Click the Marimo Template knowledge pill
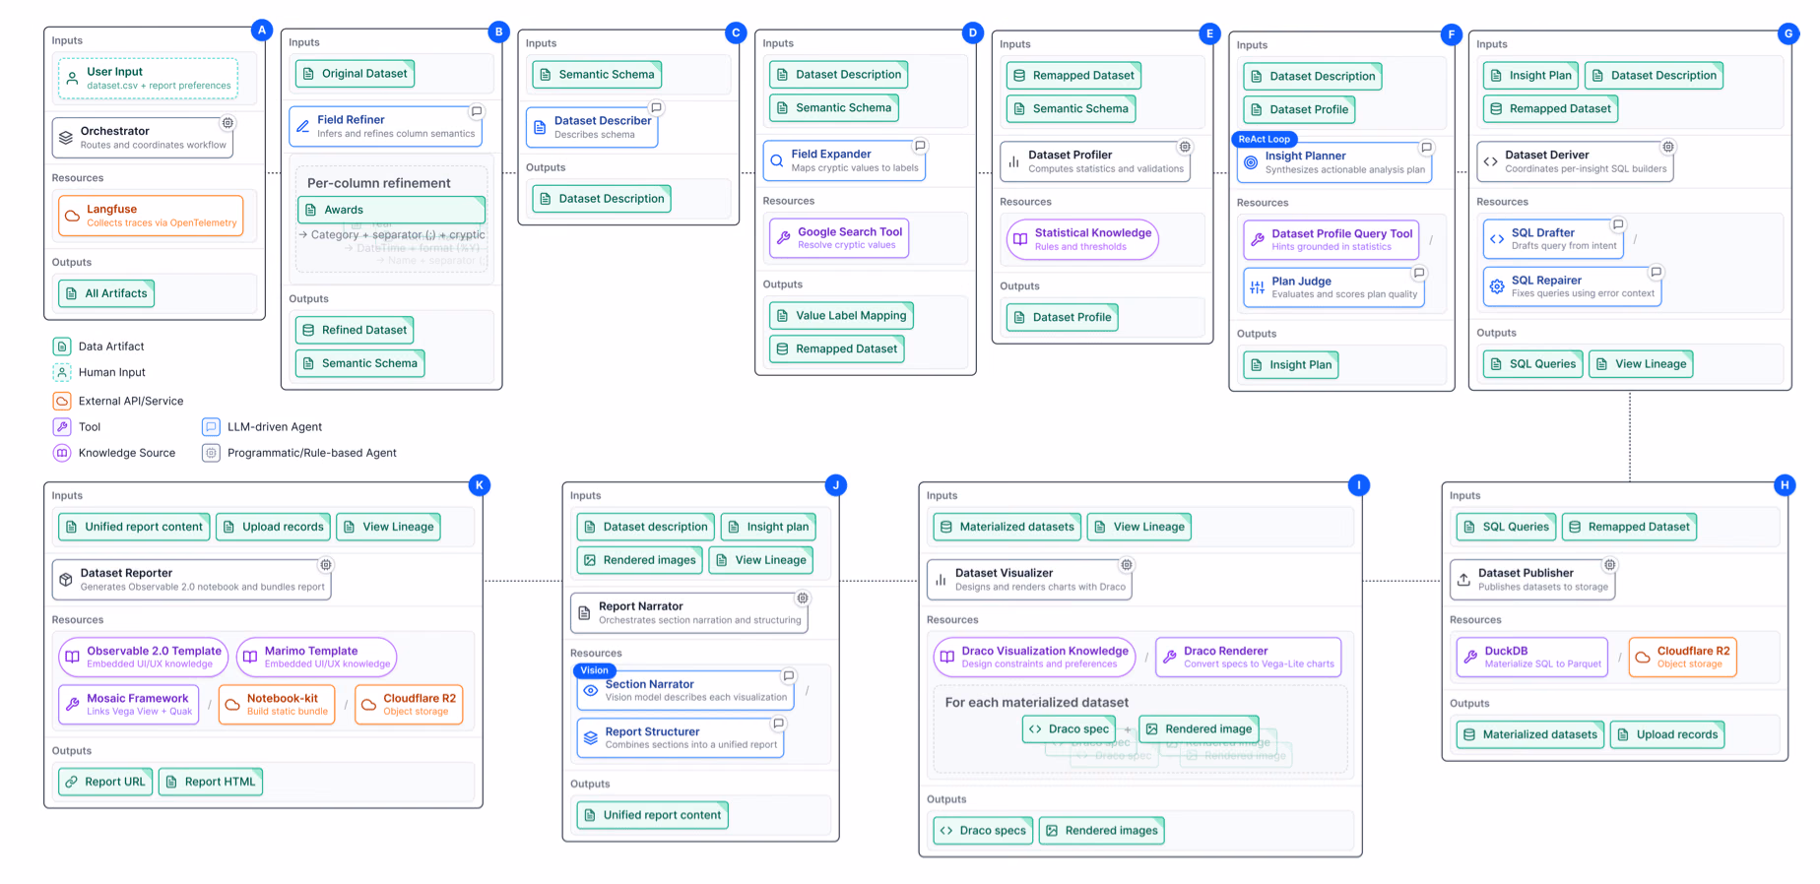Image resolution: width=1820 pixels, height=884 pixels. pos(316,657)
